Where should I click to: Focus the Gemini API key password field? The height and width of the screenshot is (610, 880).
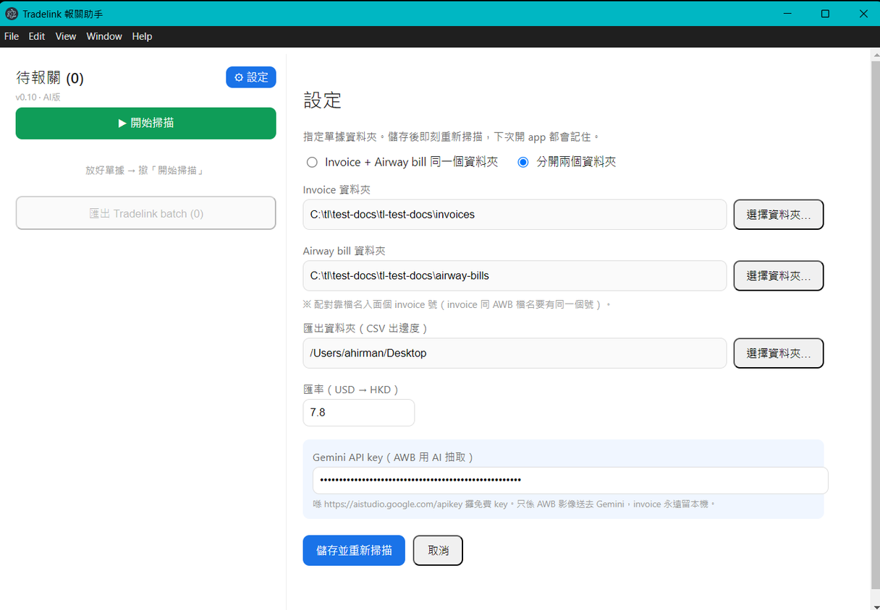coord(570,480)
